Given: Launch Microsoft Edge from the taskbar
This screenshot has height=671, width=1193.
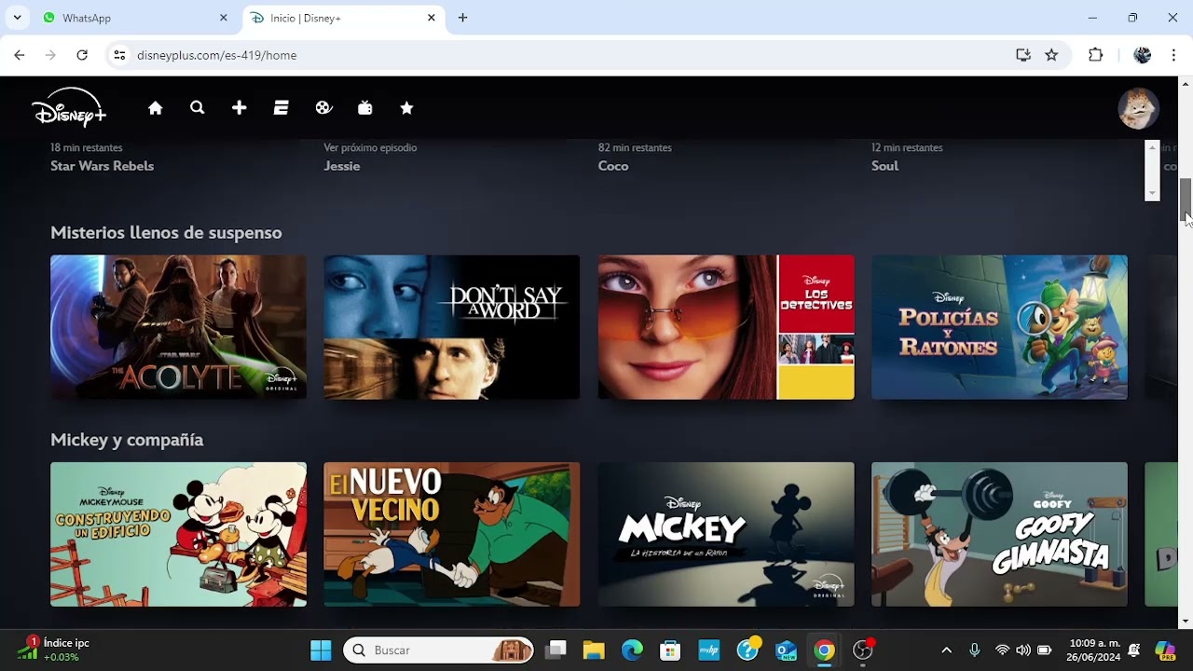Looking at the screenshot, I should (632, 650).
